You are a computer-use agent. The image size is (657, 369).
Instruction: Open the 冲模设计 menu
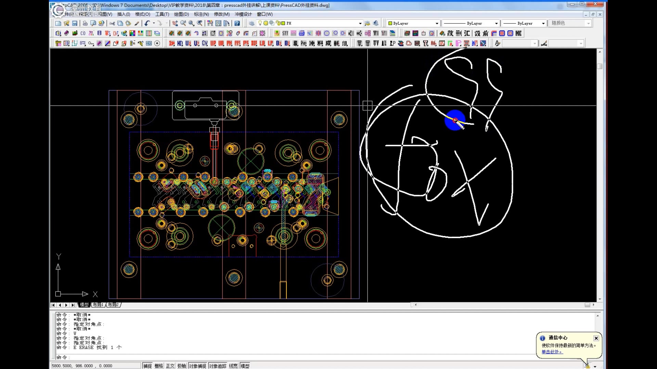[243, 14]
